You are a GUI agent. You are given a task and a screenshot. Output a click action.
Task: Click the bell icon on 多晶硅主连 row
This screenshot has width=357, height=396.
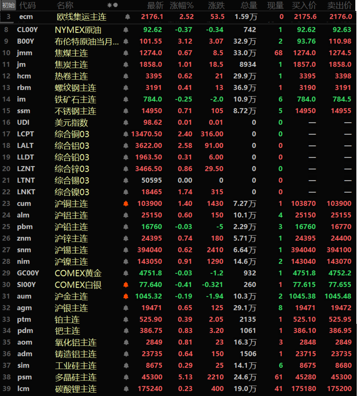click(x=126, y=377)
